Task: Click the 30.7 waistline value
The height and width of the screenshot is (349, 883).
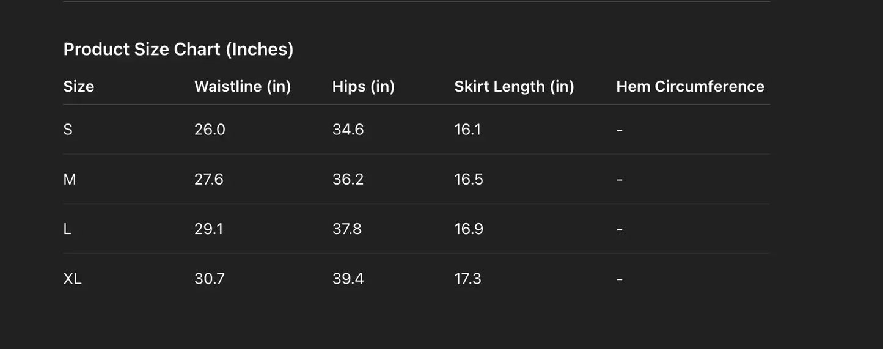Action: coord(210,279)
